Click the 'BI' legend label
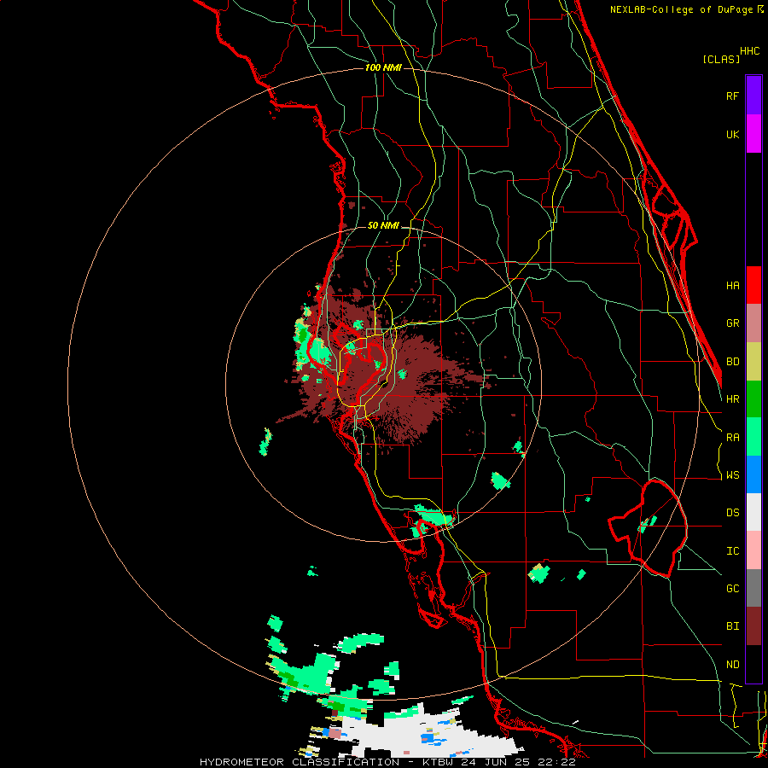The image size is (768, 768). [732, 626]
